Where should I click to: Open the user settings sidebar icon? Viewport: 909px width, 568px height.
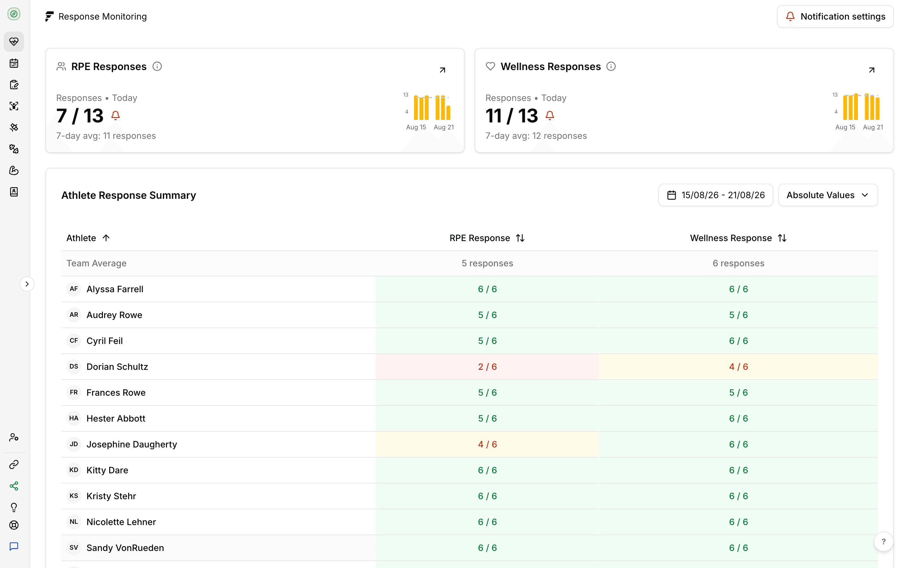(14, 437)
